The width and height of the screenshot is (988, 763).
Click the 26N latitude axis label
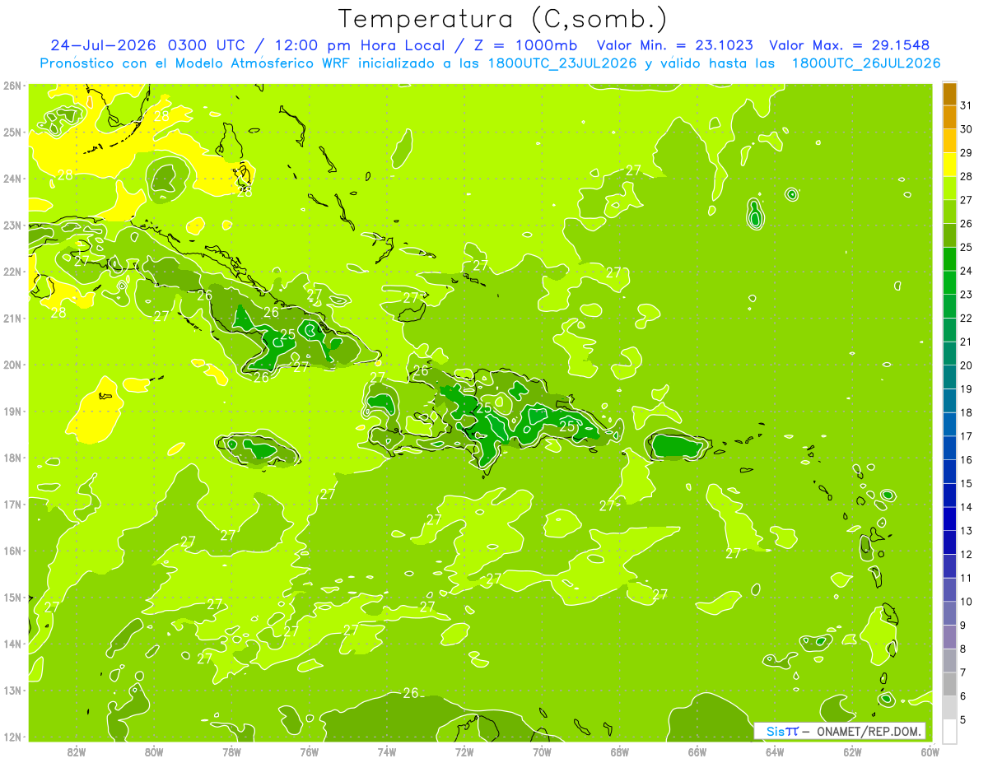12,86
